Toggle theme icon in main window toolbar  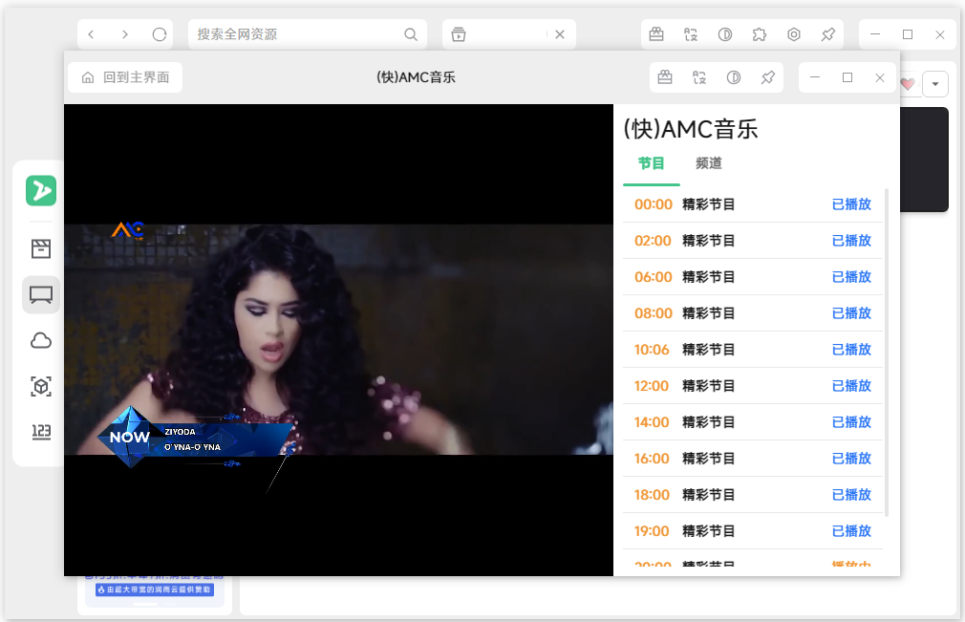click(725, 34)
